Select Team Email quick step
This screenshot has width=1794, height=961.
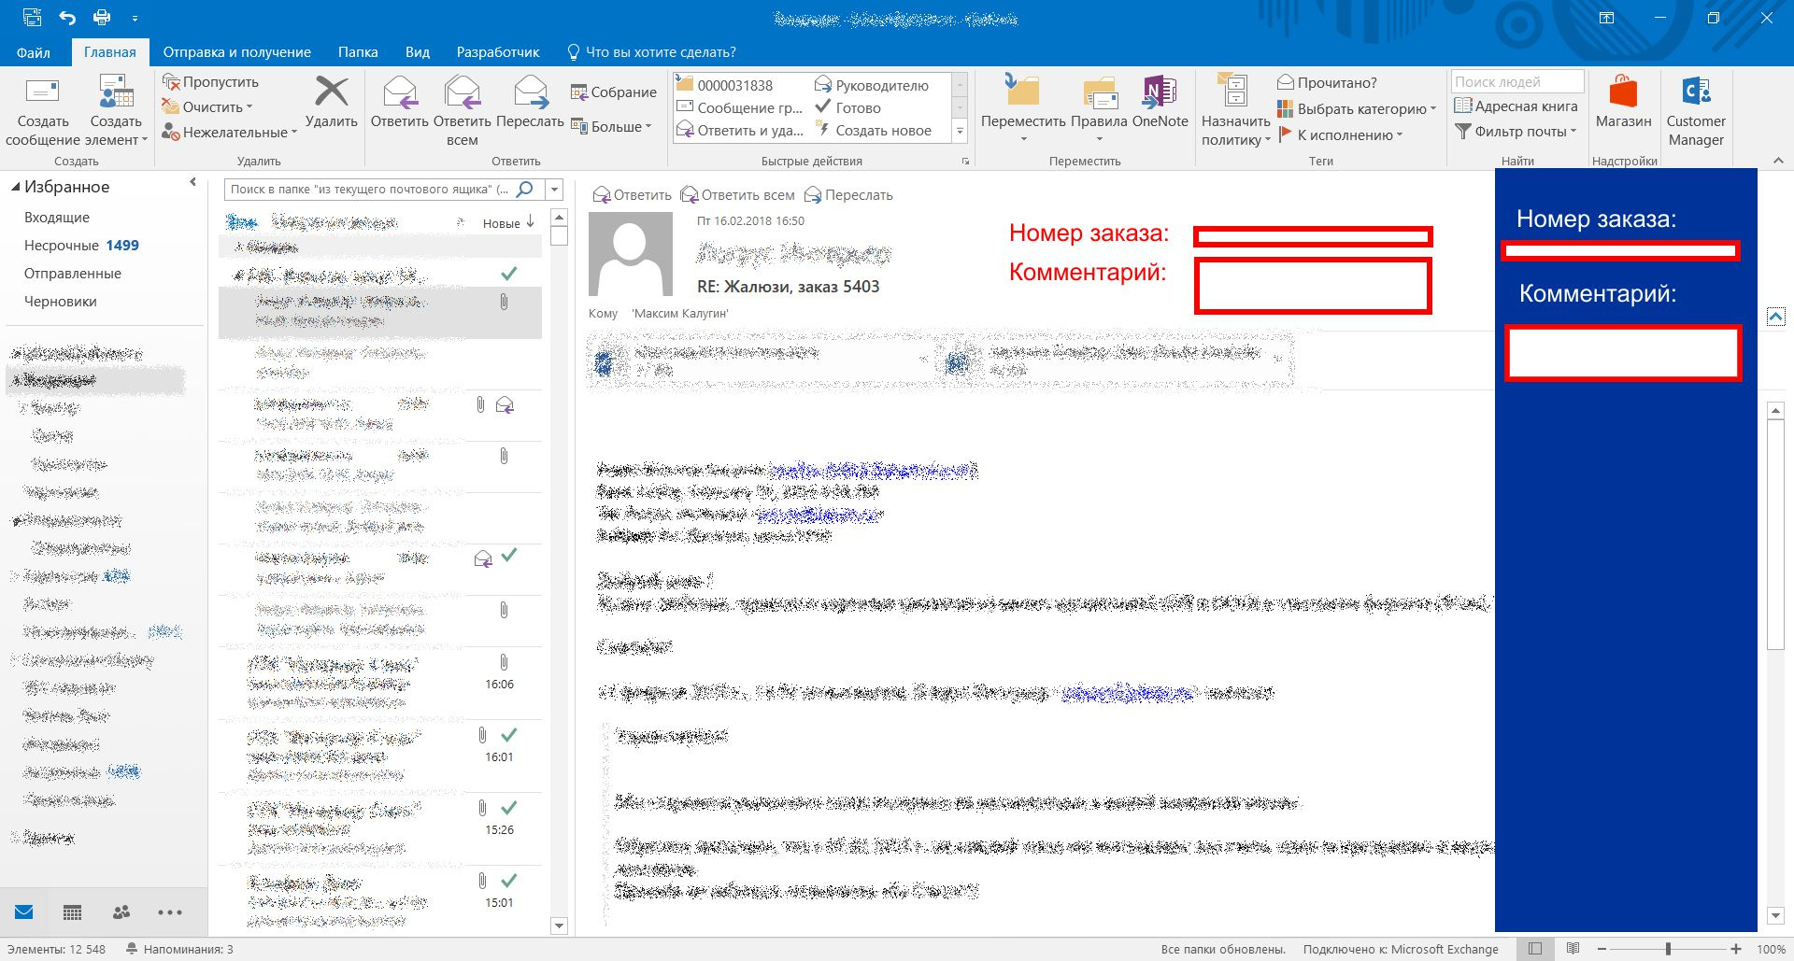[x=740, y=107]
